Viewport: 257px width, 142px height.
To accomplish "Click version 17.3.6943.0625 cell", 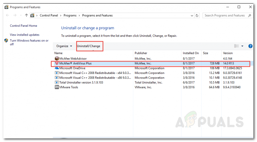I will (x=232, y=68).
